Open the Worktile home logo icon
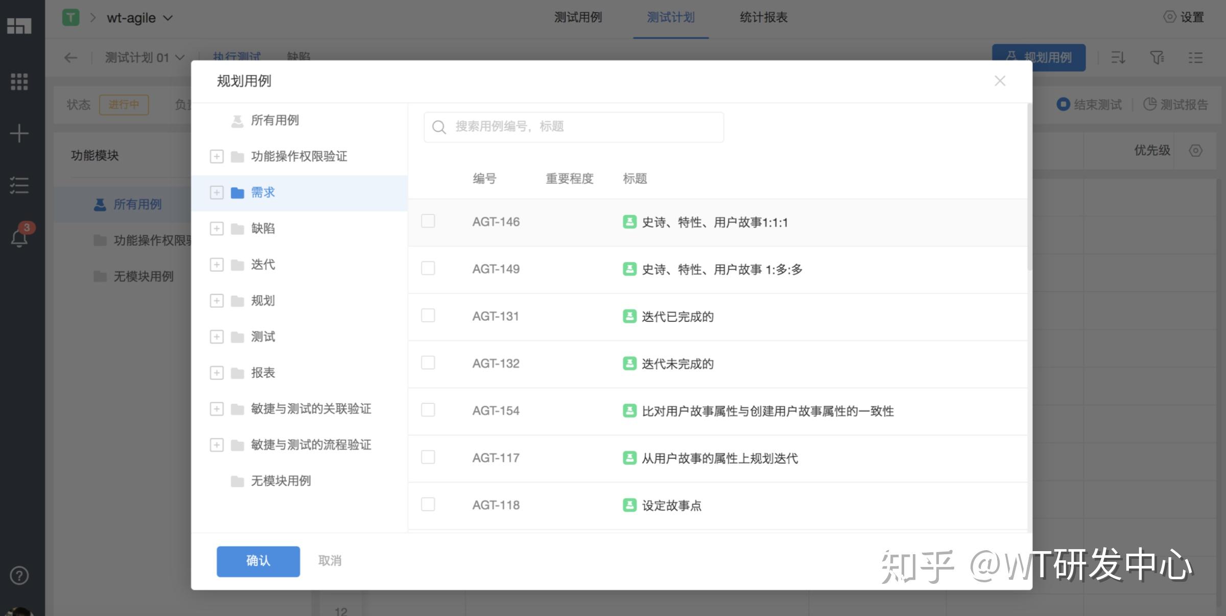The height and width of the screenshot is (616, 1226). [19, 26]
